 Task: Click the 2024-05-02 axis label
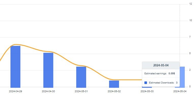(x=114, y=91)
